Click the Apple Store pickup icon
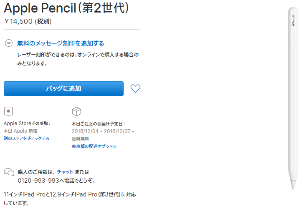Screen dimensions: 304x209 [8, 111]
